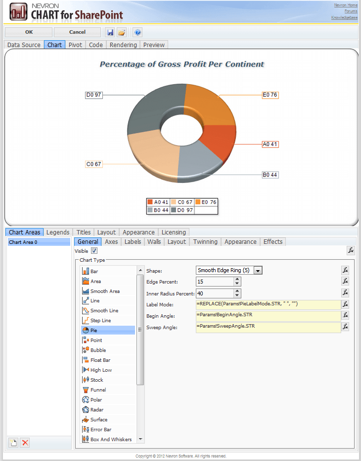361x461 pixels.
Task: Delete chart area with red X icon
Action: pos(25,443)
